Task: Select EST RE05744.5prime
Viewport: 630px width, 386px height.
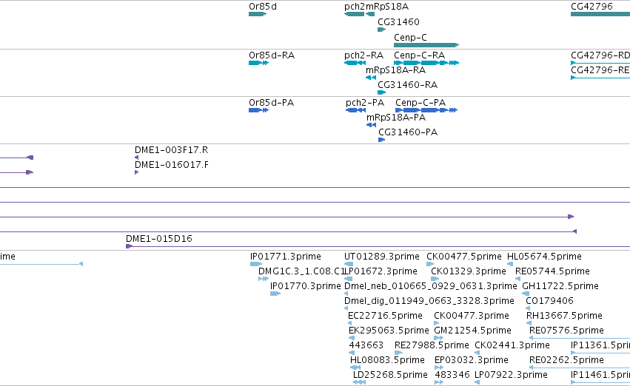Action: (x=518, y=279)
